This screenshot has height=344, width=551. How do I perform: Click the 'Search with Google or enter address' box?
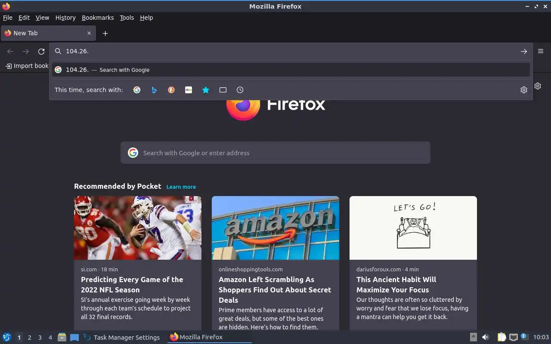pos(275,153)
